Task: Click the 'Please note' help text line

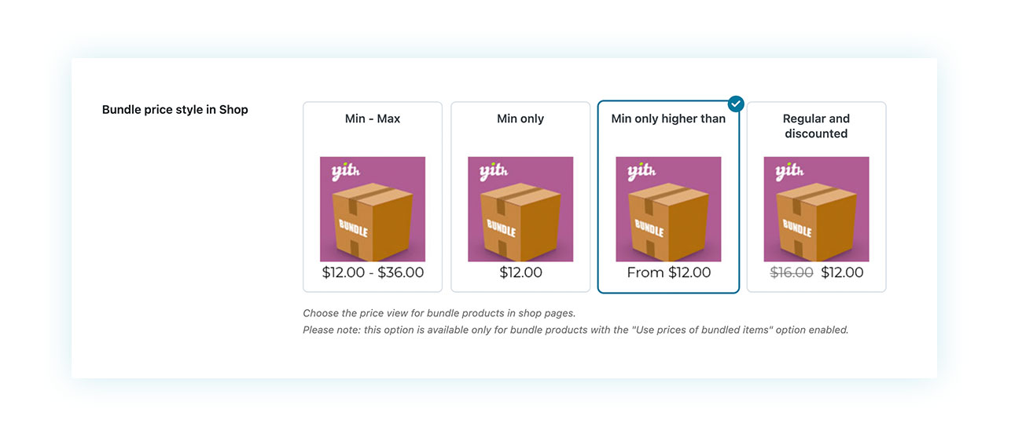Action: coord(575,330)
